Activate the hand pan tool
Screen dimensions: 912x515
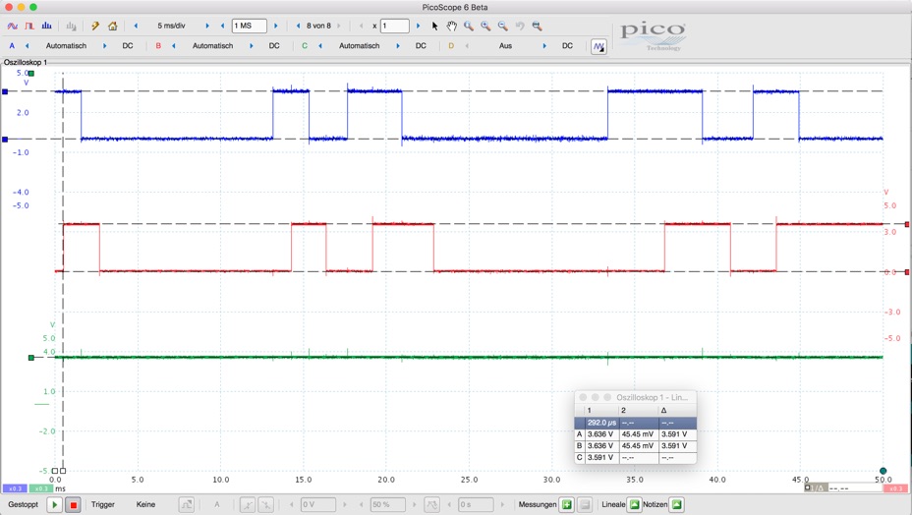451,26
